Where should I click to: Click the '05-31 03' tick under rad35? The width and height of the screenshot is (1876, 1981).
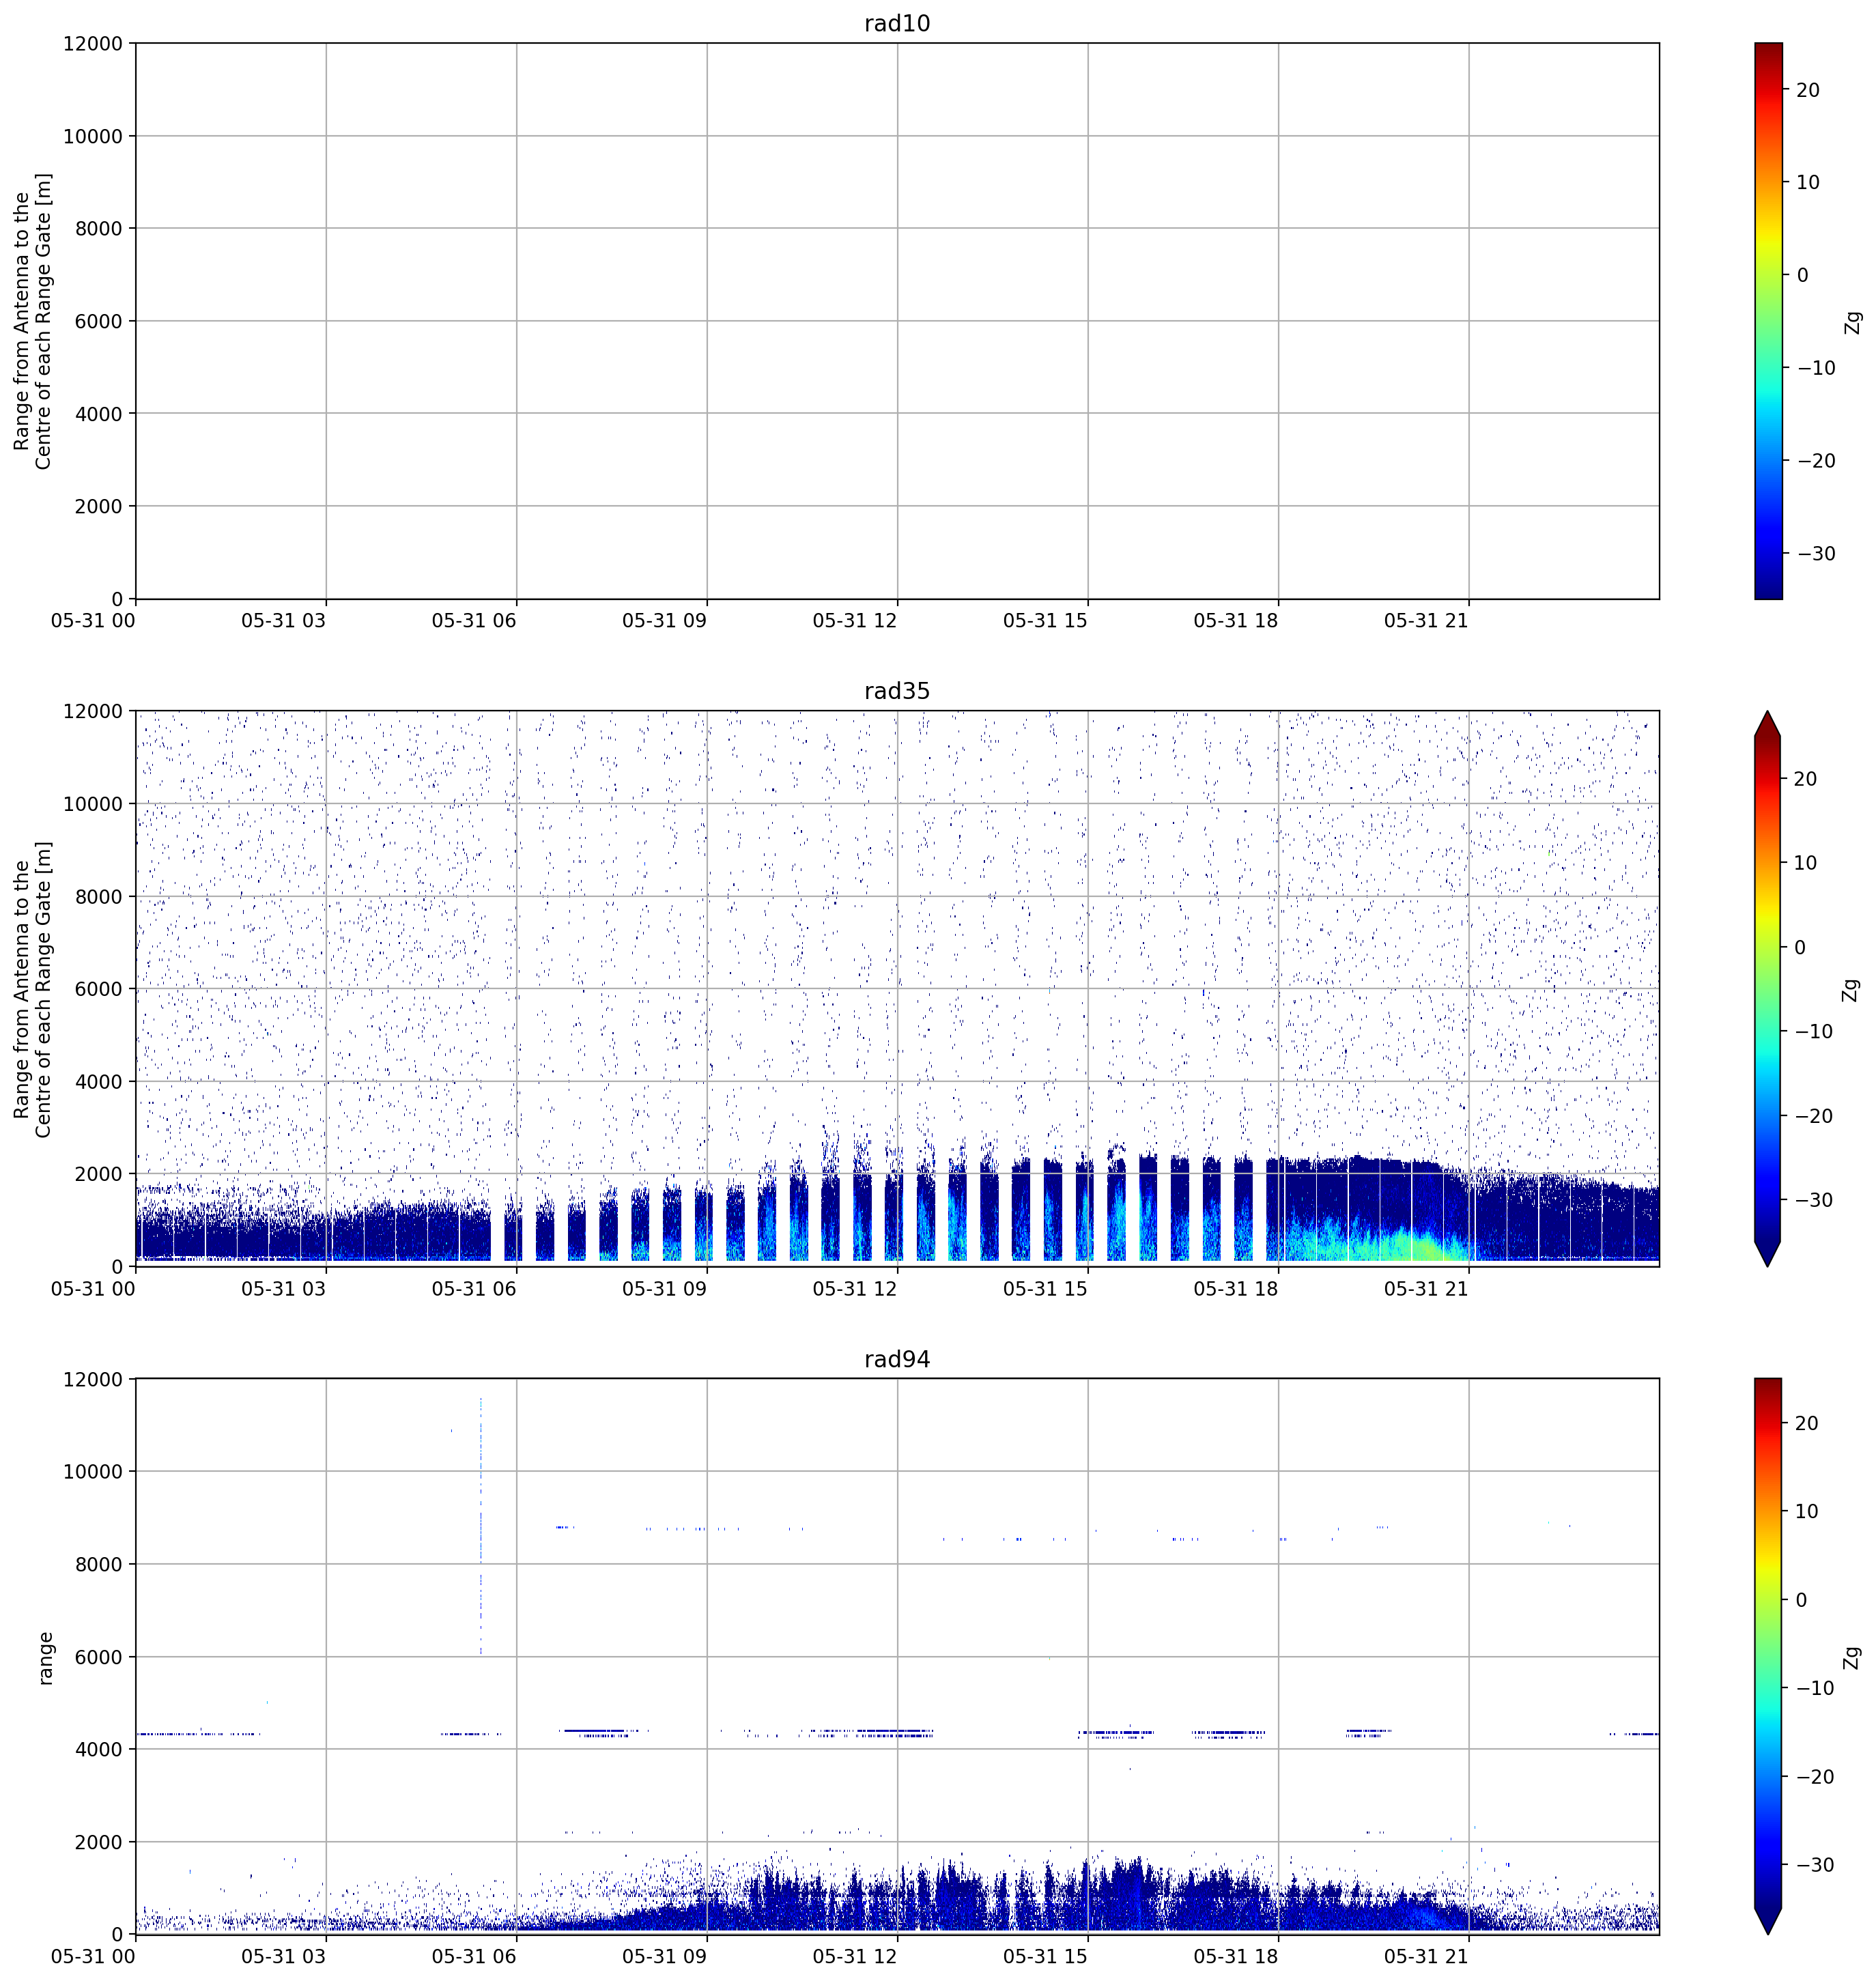tap(283, 1289)
